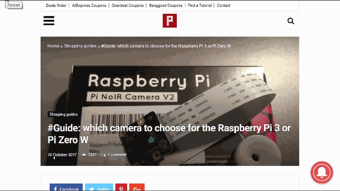Open Deals finder menu item
Screen dimensions: 340x191
point(56,5)
